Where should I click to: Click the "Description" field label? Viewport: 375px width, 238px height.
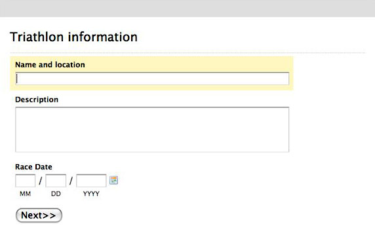coord(37,99)
